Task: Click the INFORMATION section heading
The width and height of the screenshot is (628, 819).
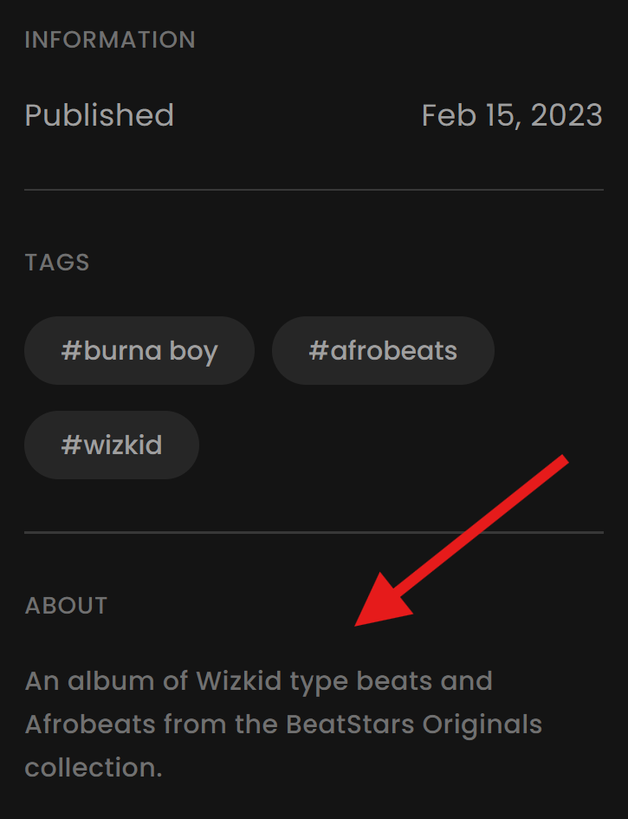Action: click(x=110, y=40)
